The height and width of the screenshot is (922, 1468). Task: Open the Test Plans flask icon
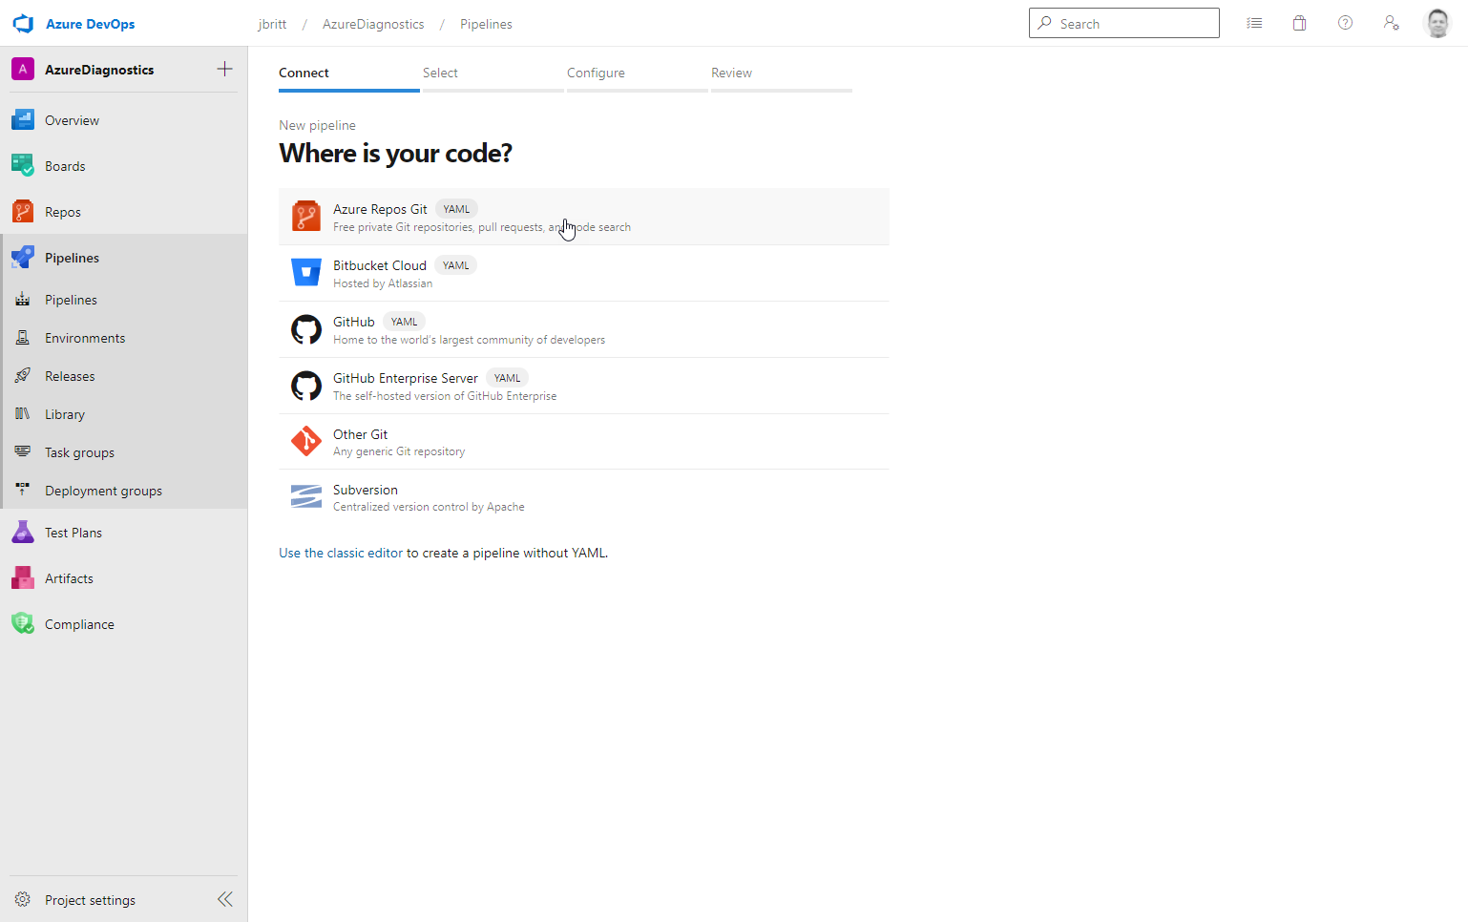click(23, 533)
